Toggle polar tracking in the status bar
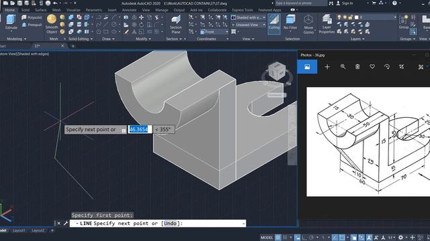The width and height of the screenshot is (430, 241). pyautogui.click(x=311, y=238)
